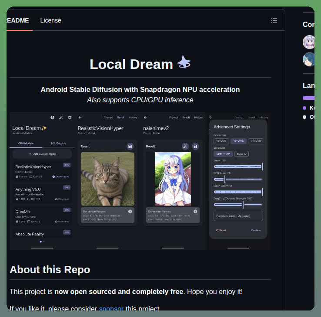Choose the 512×768 resolution chip
Screen dimensions: 321x317
(238, 141)
